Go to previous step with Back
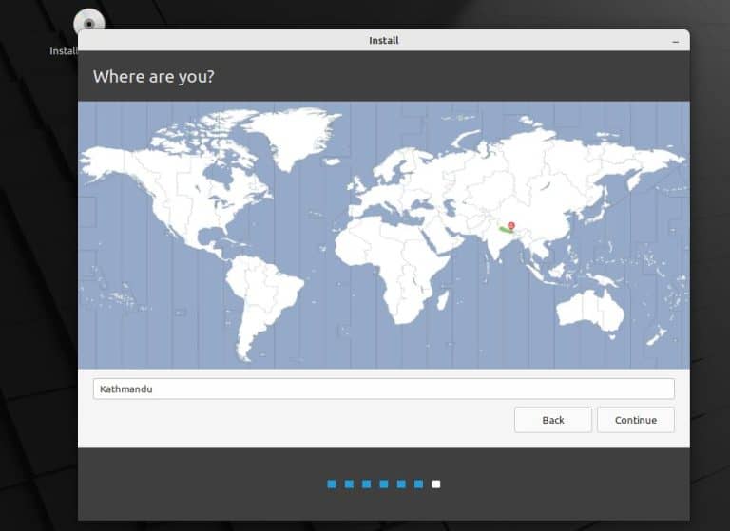The height and width of the screenshot is (531, 730). click(x=552, y=420)
